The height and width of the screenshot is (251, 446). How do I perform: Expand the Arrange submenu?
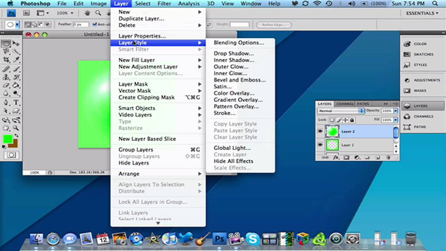pyautogui.click(x=158, y=174)
